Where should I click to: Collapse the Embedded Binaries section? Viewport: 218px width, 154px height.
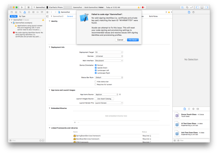point(49,108)
